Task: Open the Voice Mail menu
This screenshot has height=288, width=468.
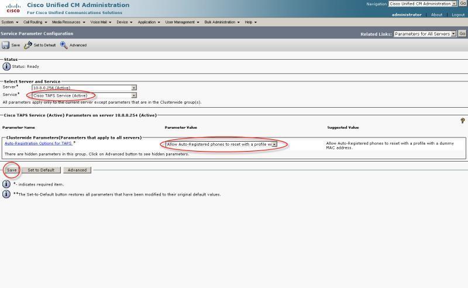Action: pos(101,22)
